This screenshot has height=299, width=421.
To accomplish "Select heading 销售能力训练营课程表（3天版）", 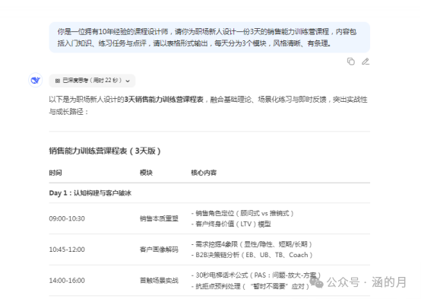I will click(105, 151).
